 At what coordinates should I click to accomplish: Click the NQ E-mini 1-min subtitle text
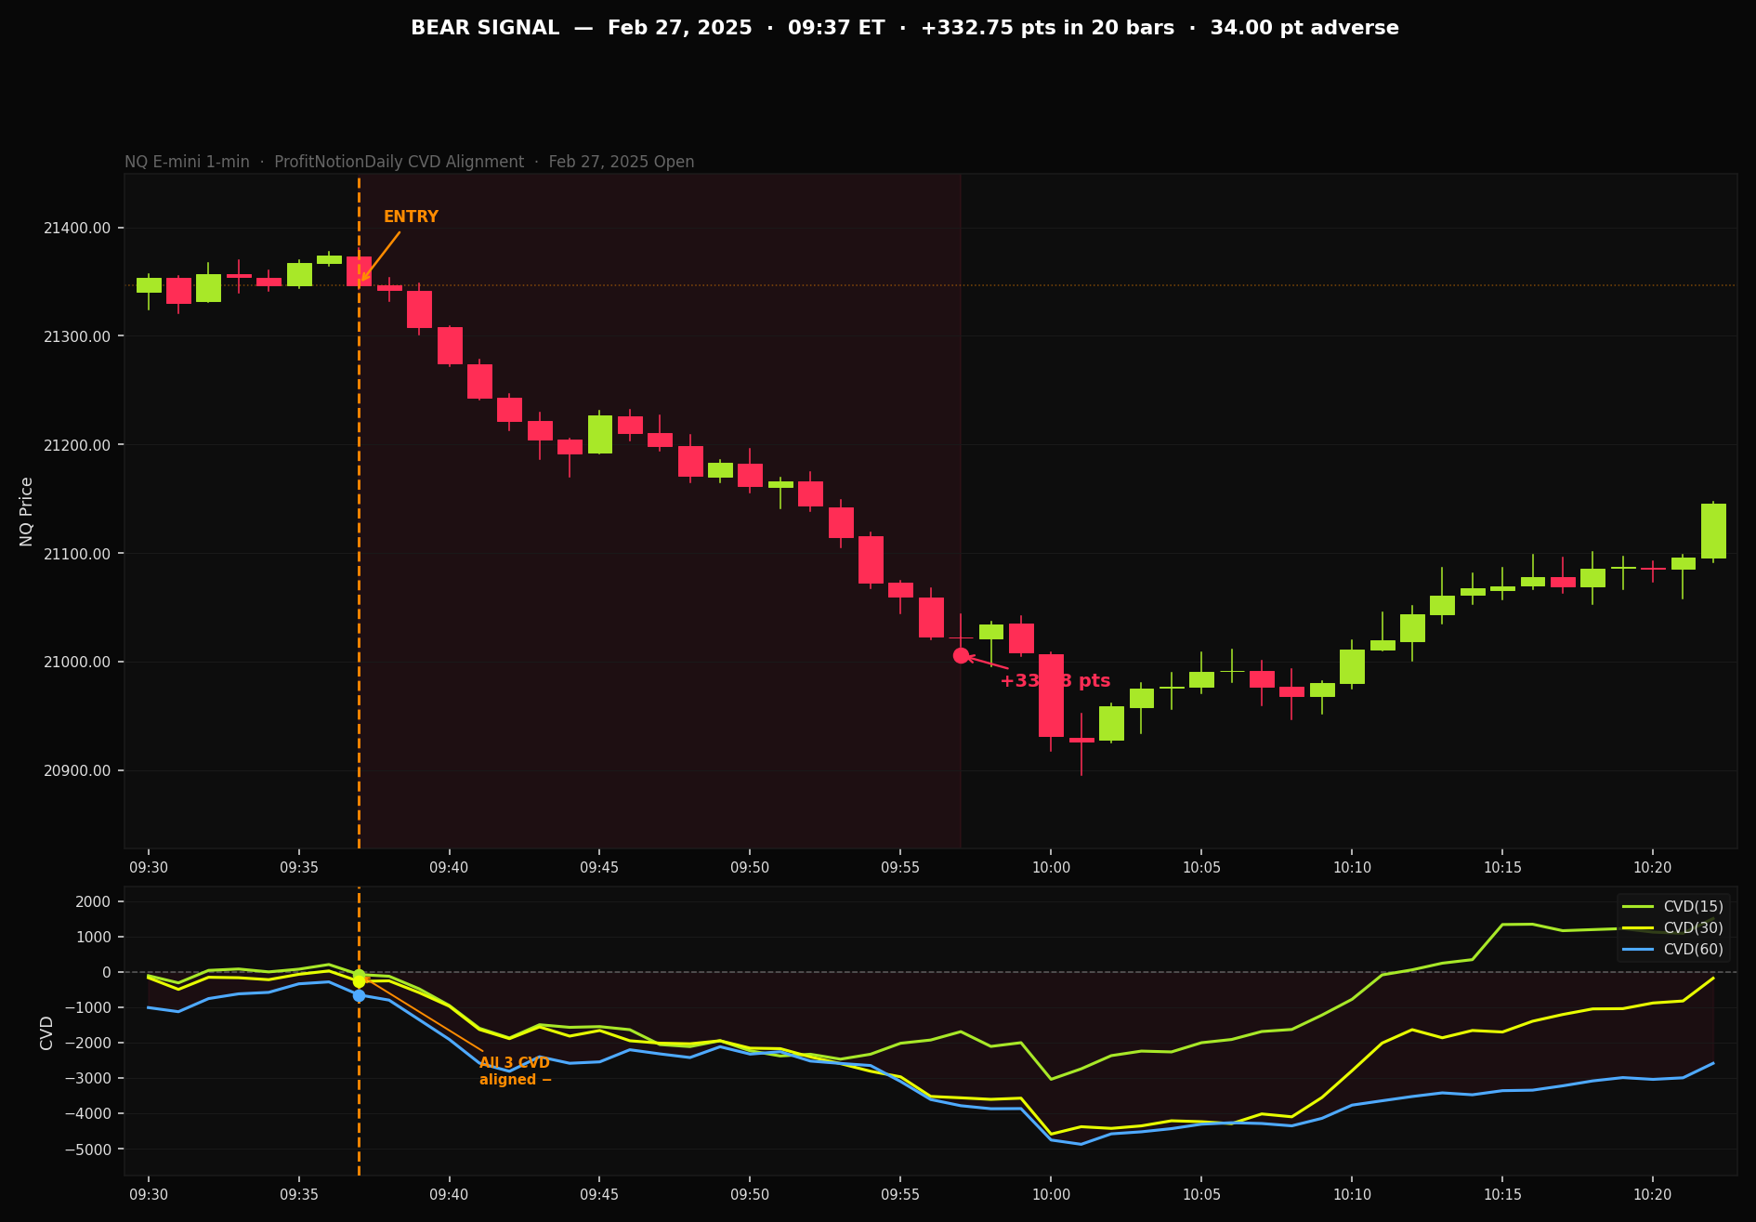(409, 162)
